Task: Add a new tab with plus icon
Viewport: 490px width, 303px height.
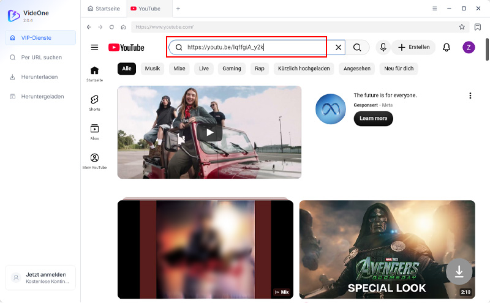Action: tap(178, 9)
